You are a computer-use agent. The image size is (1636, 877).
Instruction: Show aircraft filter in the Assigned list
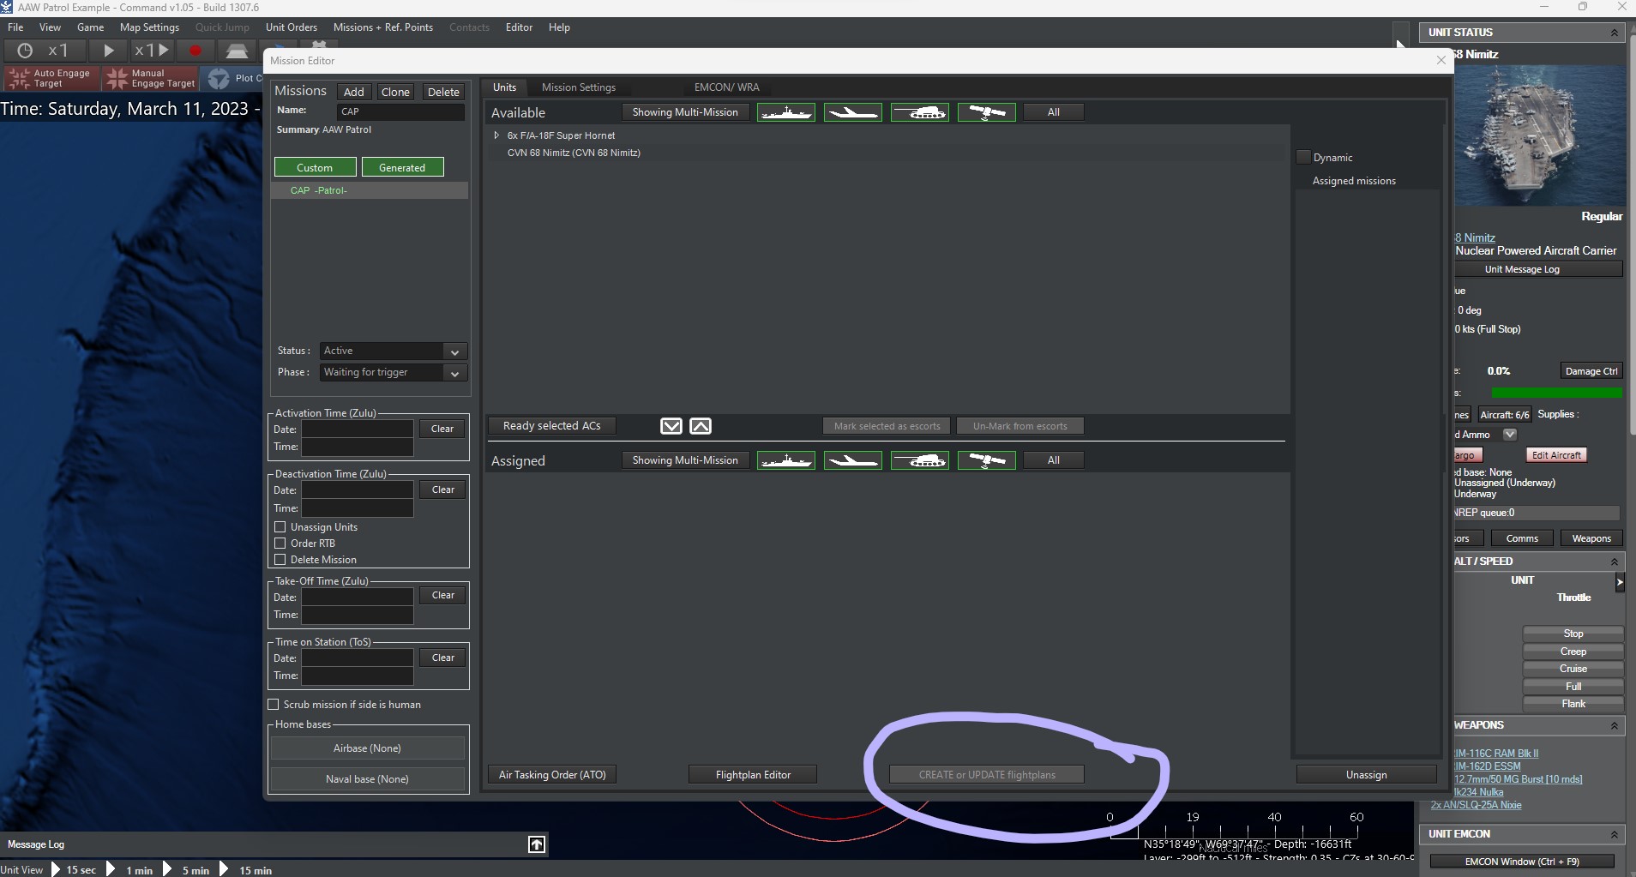point(853,460)
